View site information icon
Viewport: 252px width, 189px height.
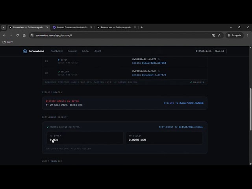pos(32,35)
